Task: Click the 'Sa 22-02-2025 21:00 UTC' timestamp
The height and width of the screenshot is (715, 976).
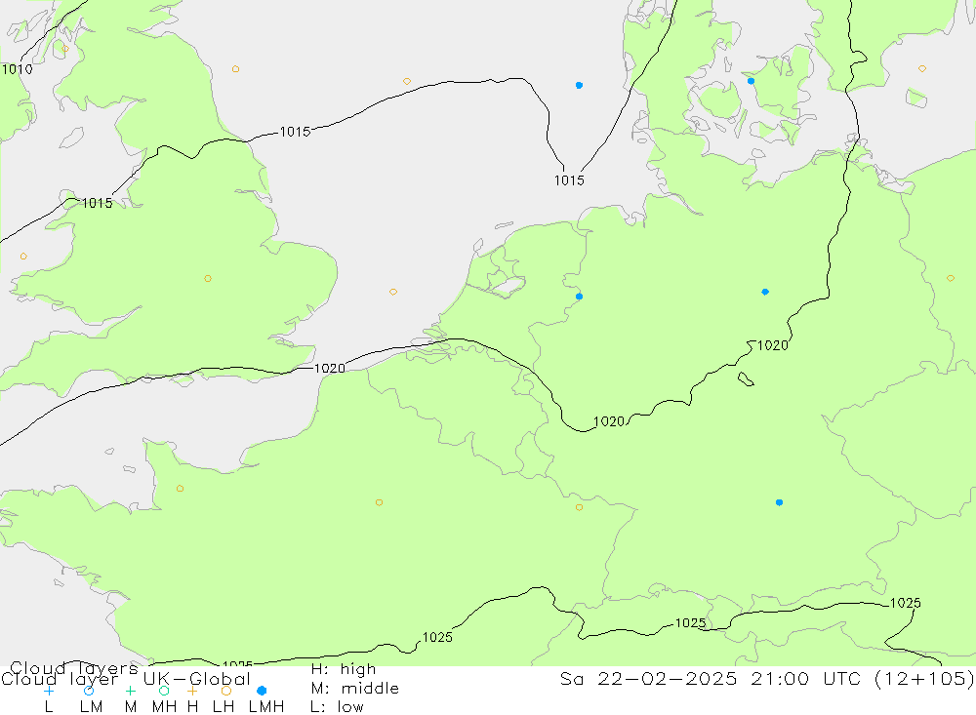Action: (712, 678)
